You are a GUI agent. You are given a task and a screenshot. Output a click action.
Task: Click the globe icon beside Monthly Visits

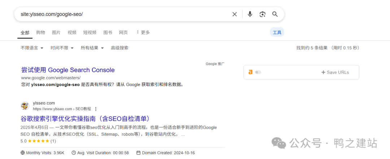23,153
